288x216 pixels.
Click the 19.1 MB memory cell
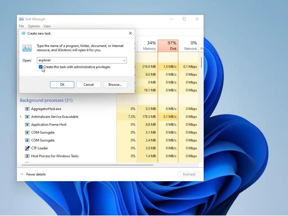point(147,90)
